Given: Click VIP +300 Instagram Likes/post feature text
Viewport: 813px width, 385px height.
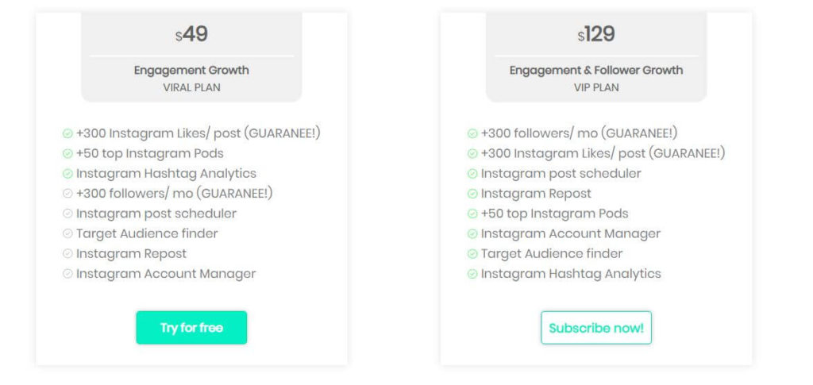Looking at the screenshot, I should 603,154.
